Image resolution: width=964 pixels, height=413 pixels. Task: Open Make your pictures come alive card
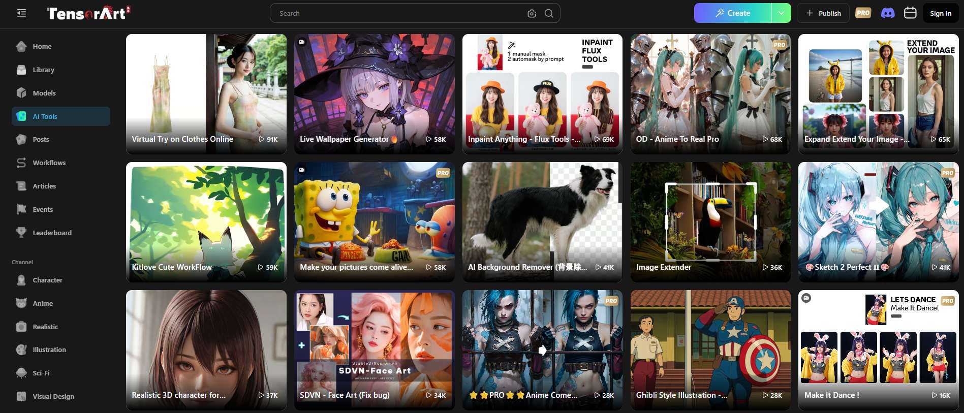375,222
